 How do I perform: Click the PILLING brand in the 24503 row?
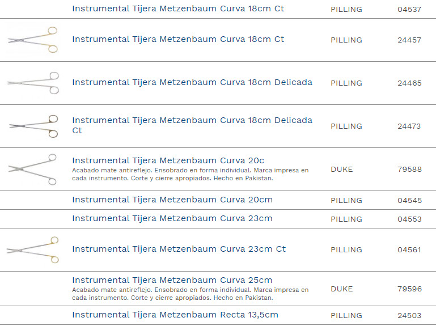[x=346, y=316]
